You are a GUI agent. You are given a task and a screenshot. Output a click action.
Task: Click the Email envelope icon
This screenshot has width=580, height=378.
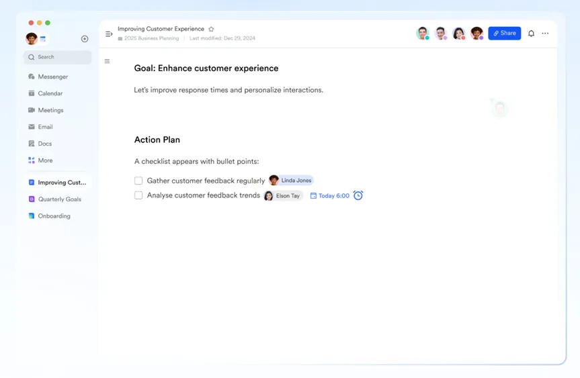(x=32, y=127)
